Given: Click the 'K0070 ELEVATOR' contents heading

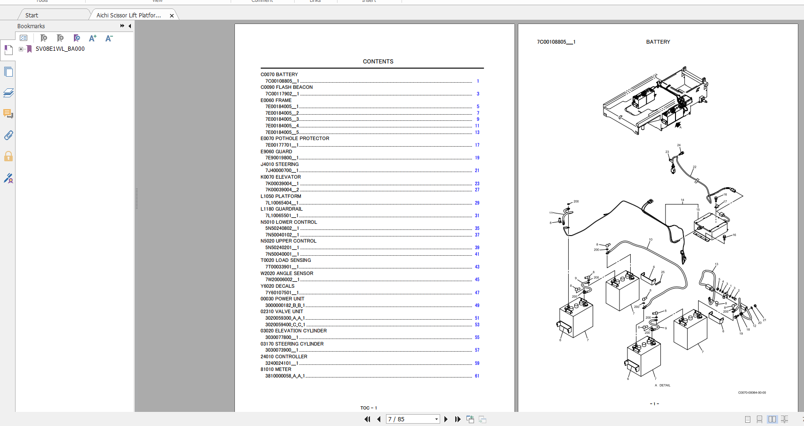Looking at the screenshot, I should (281, 177).
